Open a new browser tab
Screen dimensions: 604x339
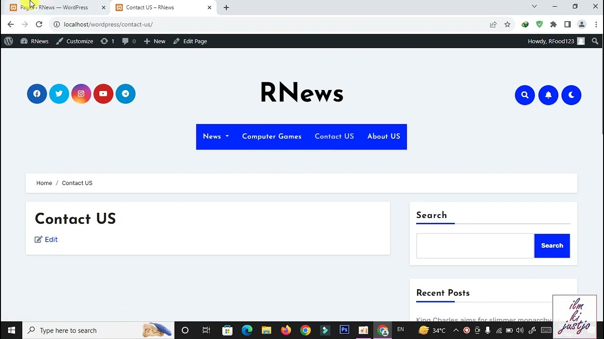pos(226,8)
